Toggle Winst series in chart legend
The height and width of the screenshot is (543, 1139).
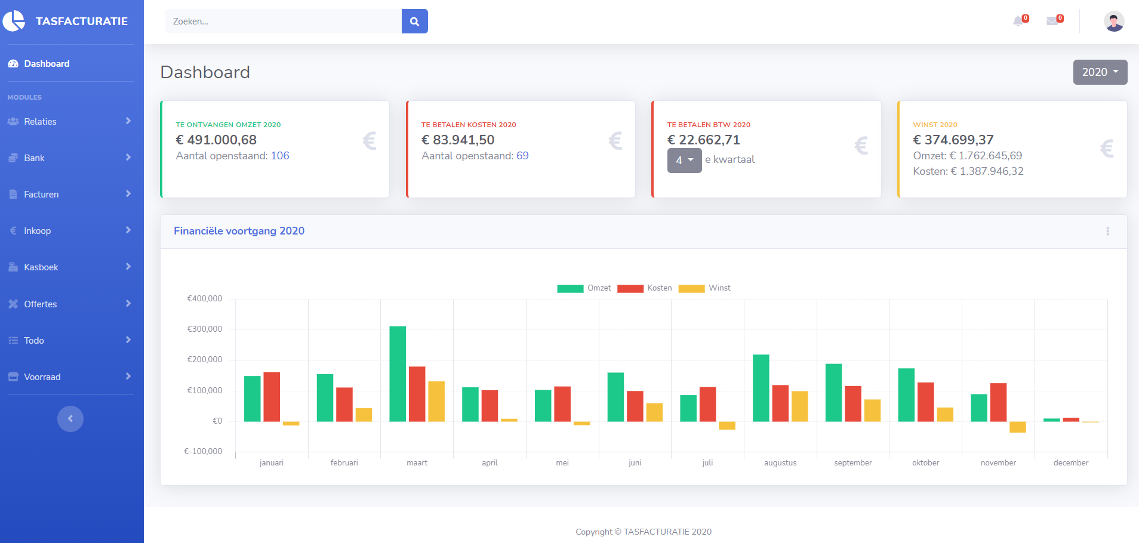[691, 288]
